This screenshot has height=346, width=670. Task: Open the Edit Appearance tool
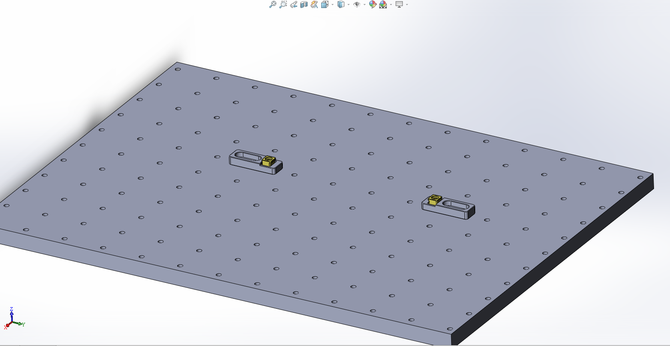tap(373, 4)
